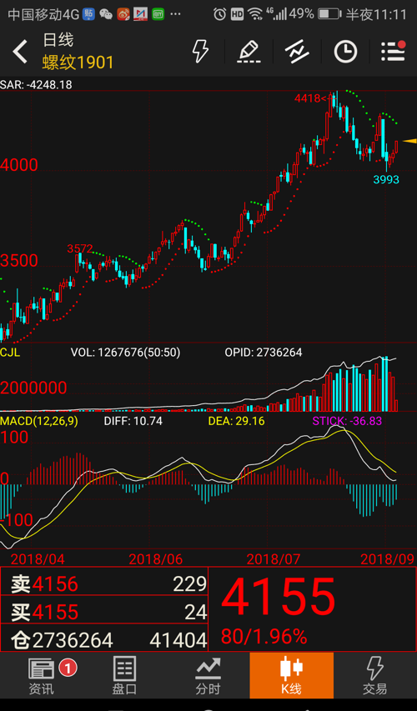Tap the 2018/06 date label
The width and height of the screenshot is (417, 711).
pyautogui.click(x=156, y=558)
